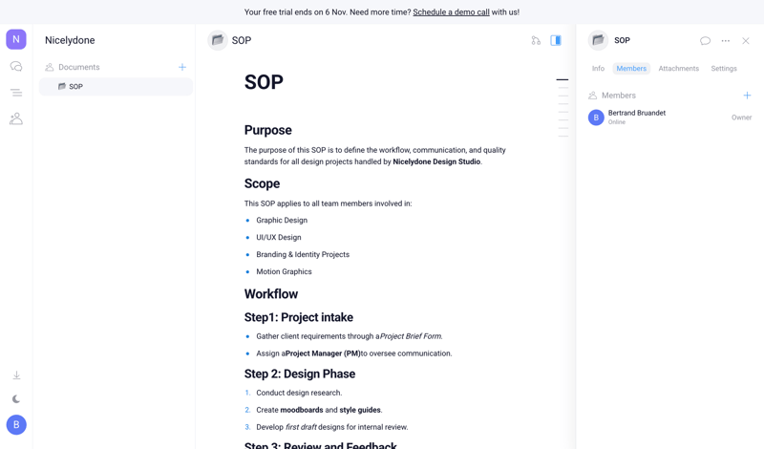Close the SOP details side panel
This screenshot has height=449, width=764.
[746, 41]
